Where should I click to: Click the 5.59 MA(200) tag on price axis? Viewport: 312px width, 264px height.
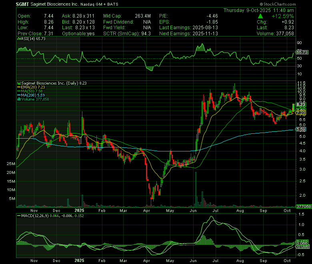(x=301, y=129)
